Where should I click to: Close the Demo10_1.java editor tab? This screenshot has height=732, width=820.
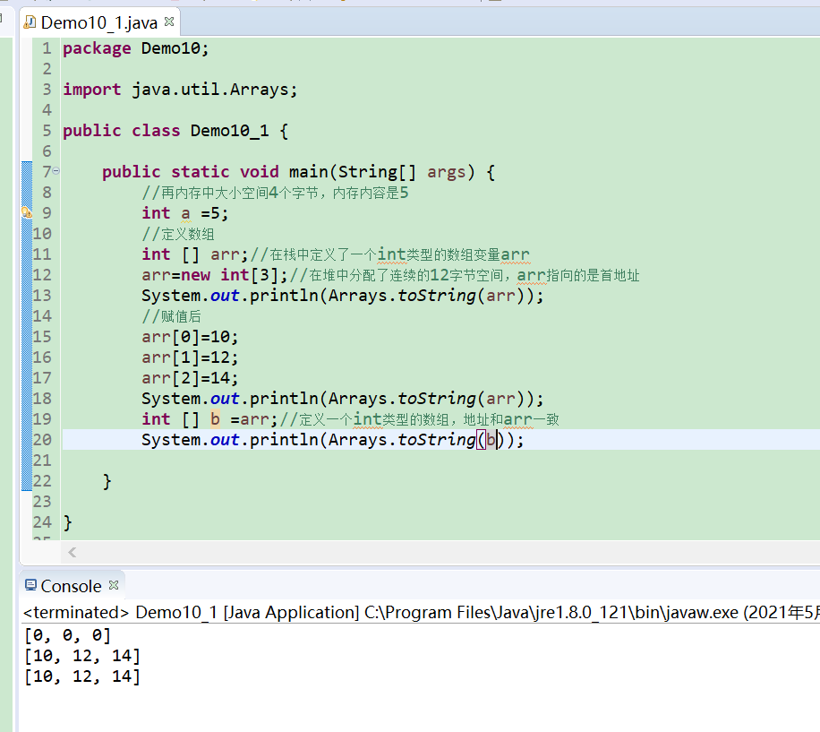(x=169, y=22)
